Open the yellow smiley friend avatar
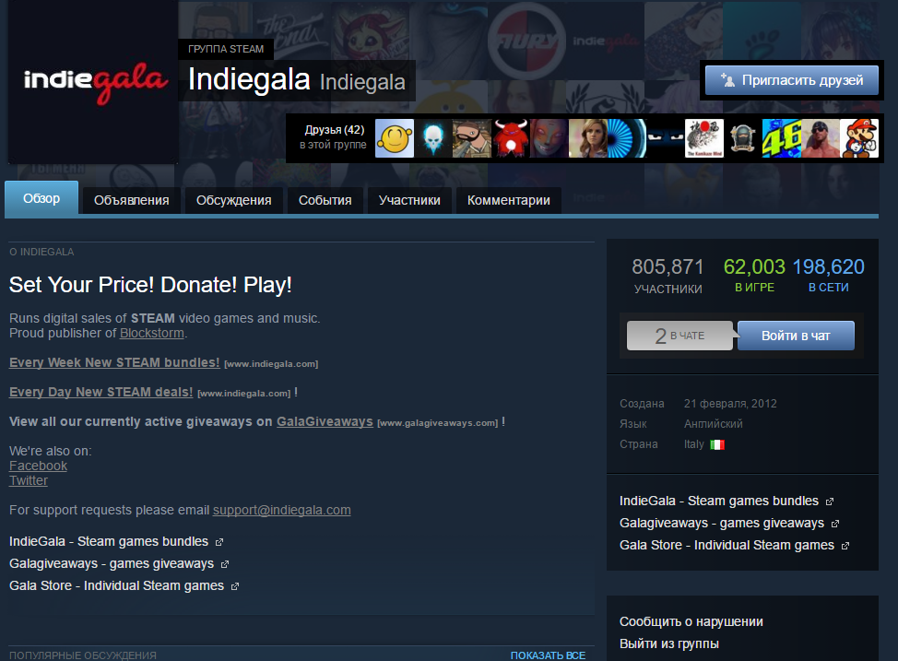This screenshot has height=661, width=898. 394,138
